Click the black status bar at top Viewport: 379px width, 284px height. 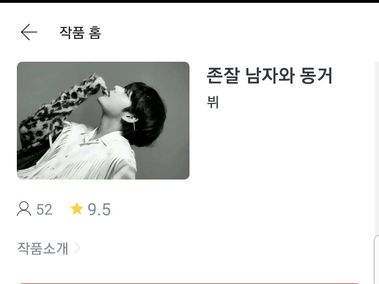189,1
